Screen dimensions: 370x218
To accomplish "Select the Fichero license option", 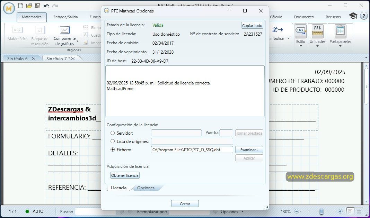I will coord(113,149).
